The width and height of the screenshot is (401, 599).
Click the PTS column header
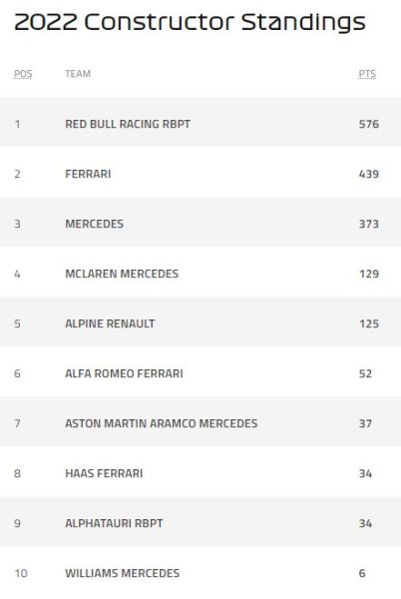[x=367, y=74]
